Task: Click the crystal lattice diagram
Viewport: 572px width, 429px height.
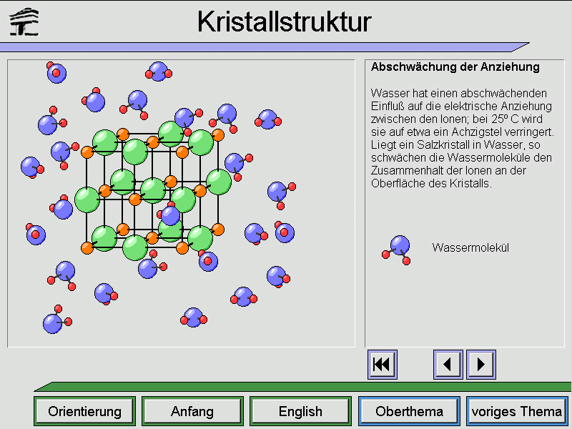Action: 153,190
